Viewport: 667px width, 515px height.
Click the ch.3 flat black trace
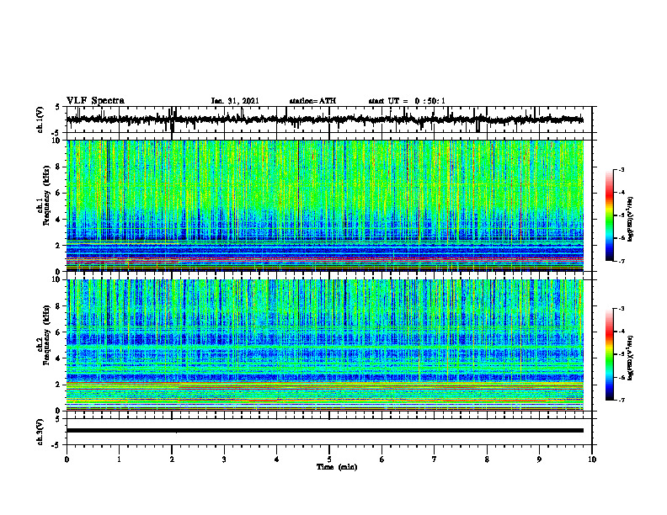click(325, 431)
